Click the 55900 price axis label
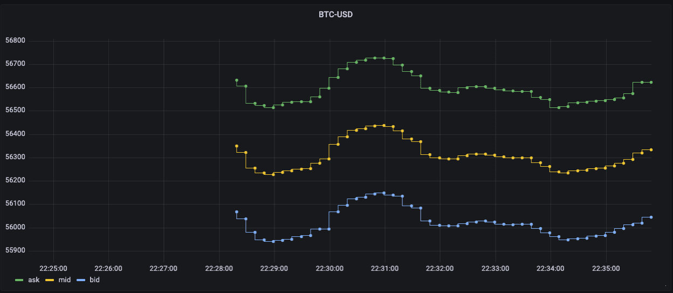The image size is (673, 293). pos(15,251)
